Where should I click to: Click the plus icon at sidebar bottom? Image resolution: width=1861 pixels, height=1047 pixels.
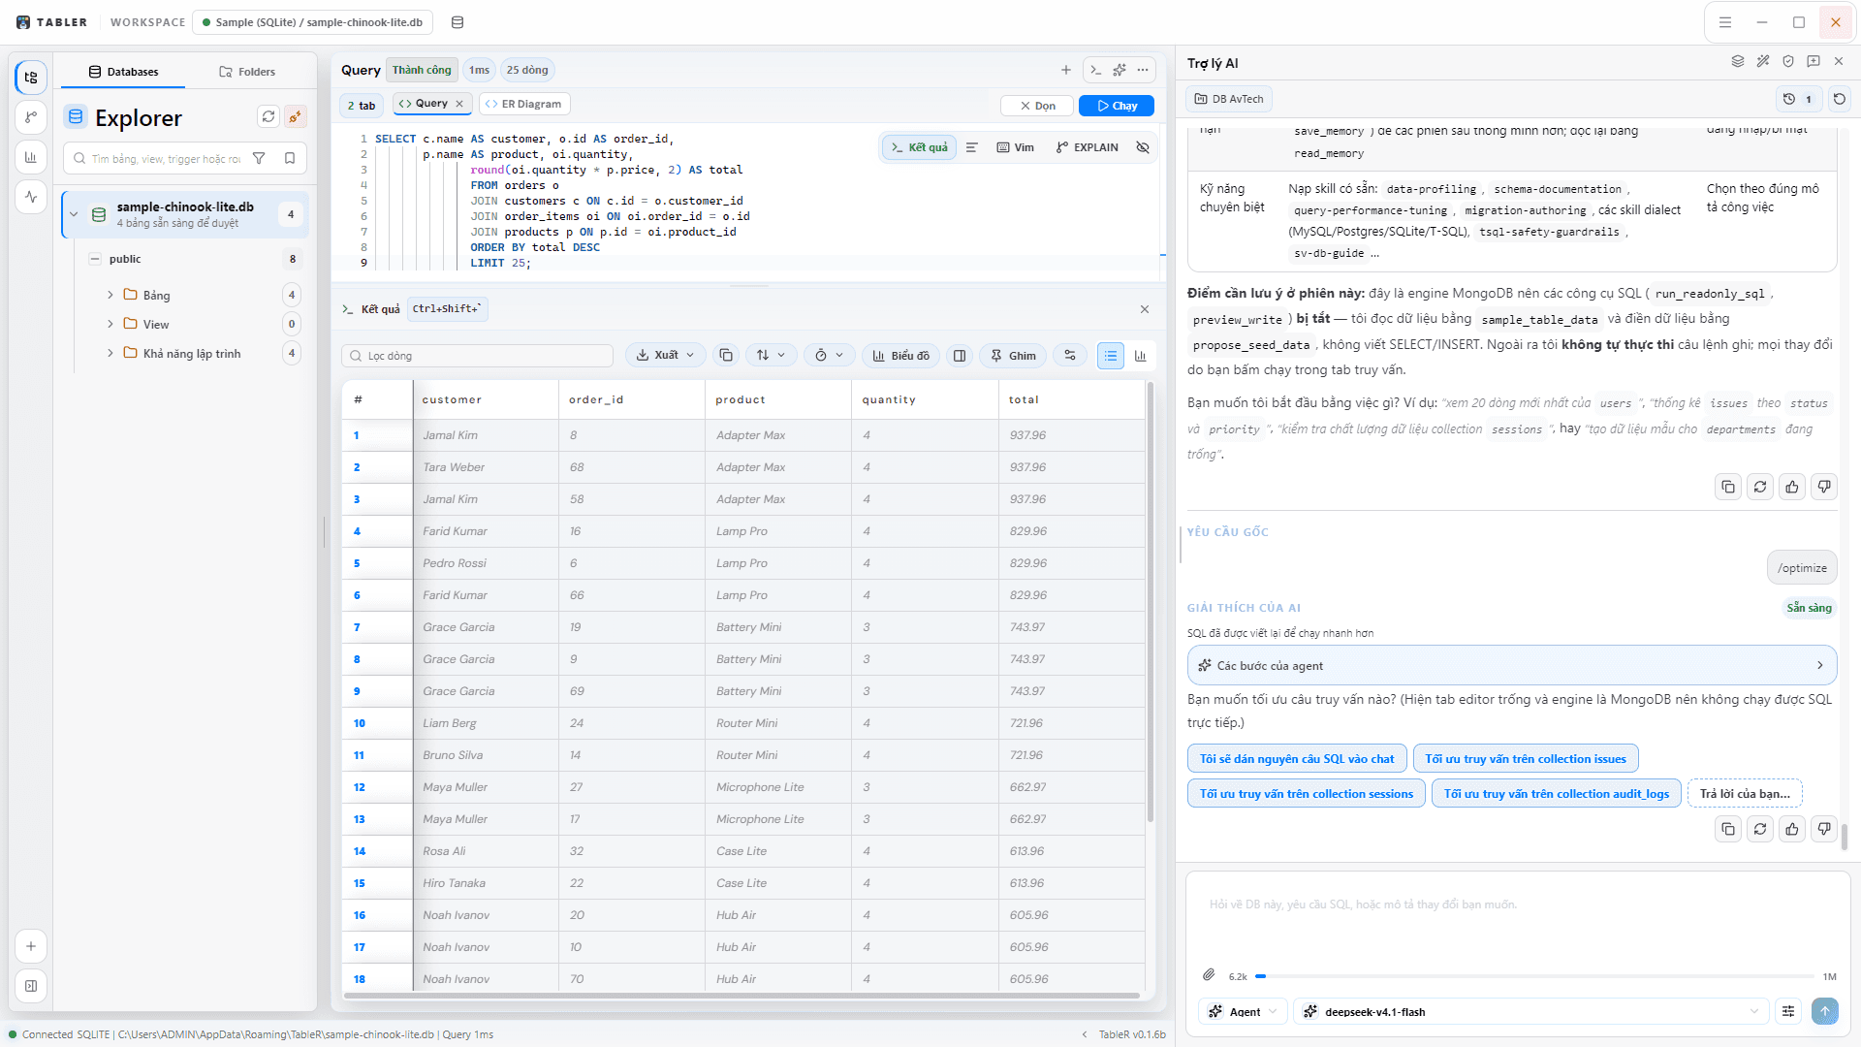tap(31, 946)
